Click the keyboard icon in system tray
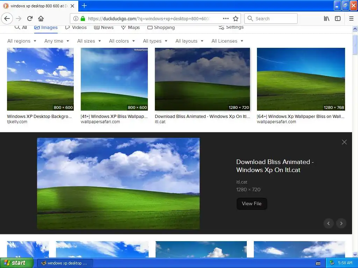Image resolution: width=358 pixels, height=268 pixels. point(318,263)
